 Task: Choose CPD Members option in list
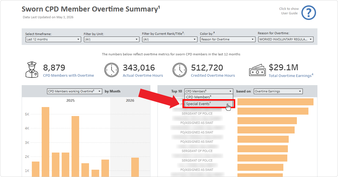pos(209,97)
